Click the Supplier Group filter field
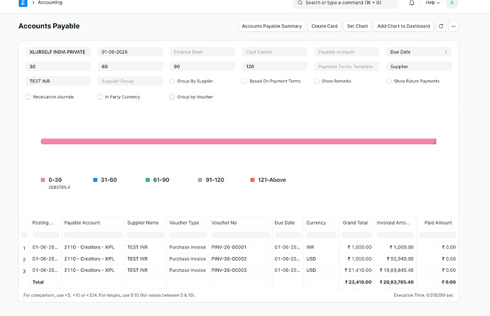The width and height of the screenshot is (490, 316). pos(130,81)
